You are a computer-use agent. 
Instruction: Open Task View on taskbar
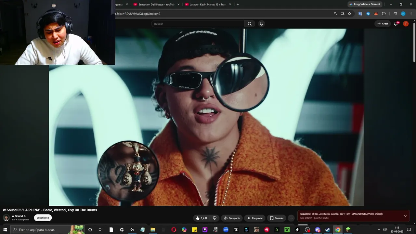coord(100,230)
